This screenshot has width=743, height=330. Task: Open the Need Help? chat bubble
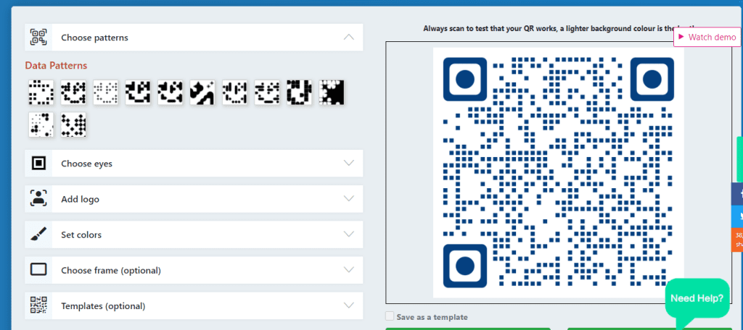tap(697, 297)
